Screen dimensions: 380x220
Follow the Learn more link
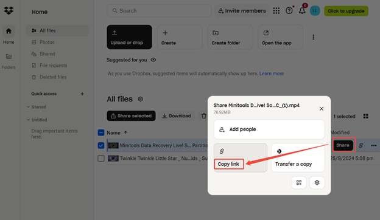tap(272, 74)
